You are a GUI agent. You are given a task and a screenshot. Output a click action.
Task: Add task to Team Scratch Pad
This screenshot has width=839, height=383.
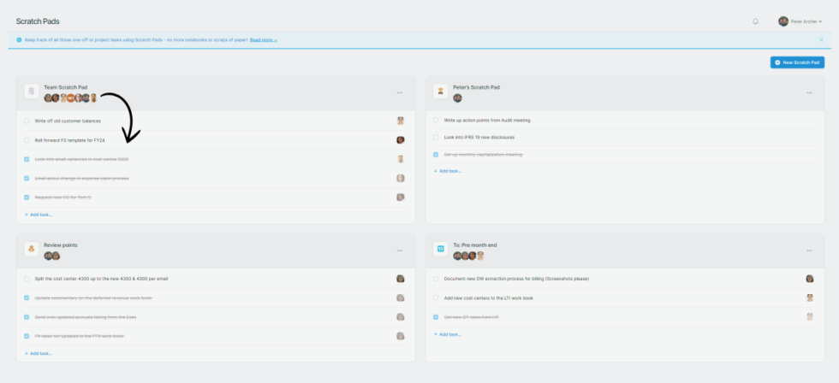pos(39,214)
